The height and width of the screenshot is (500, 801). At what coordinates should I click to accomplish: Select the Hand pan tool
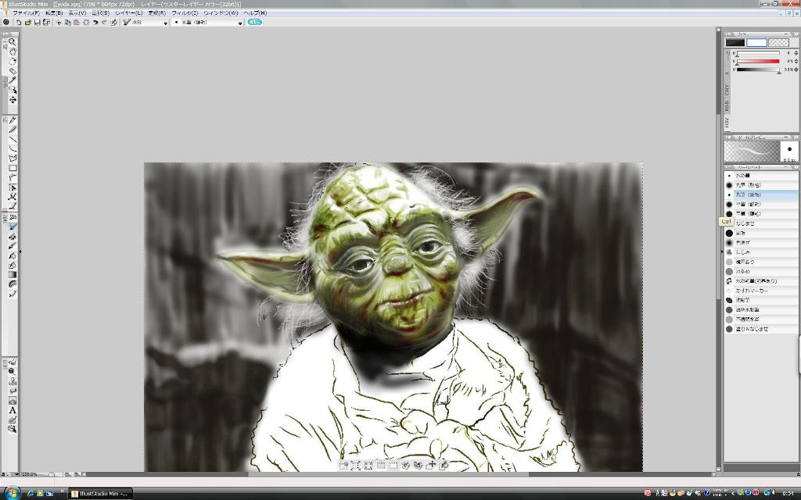point(13,52)
